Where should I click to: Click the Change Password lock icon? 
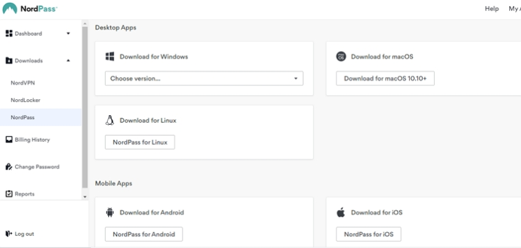[9, 167]
